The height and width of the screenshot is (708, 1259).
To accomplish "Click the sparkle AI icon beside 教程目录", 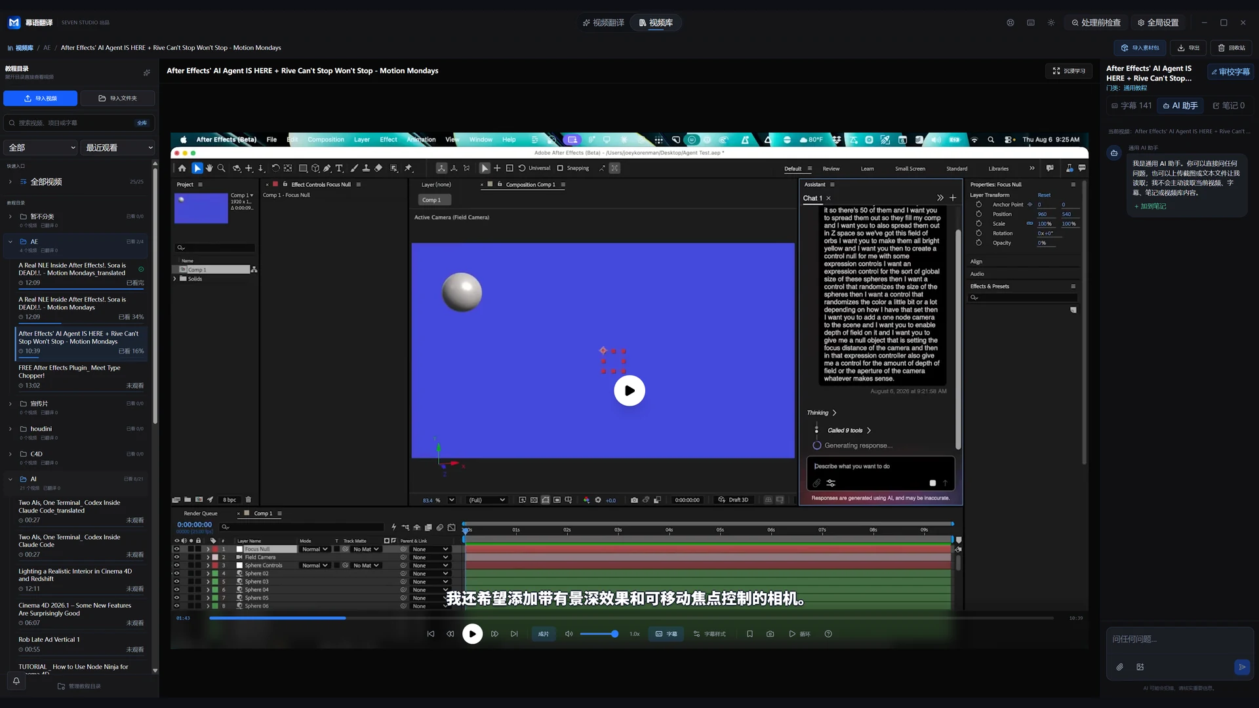I will pyautogui.click(x=147, y=73).
